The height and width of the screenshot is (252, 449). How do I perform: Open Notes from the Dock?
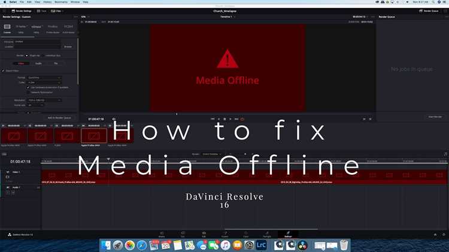[x=178, y=245]
